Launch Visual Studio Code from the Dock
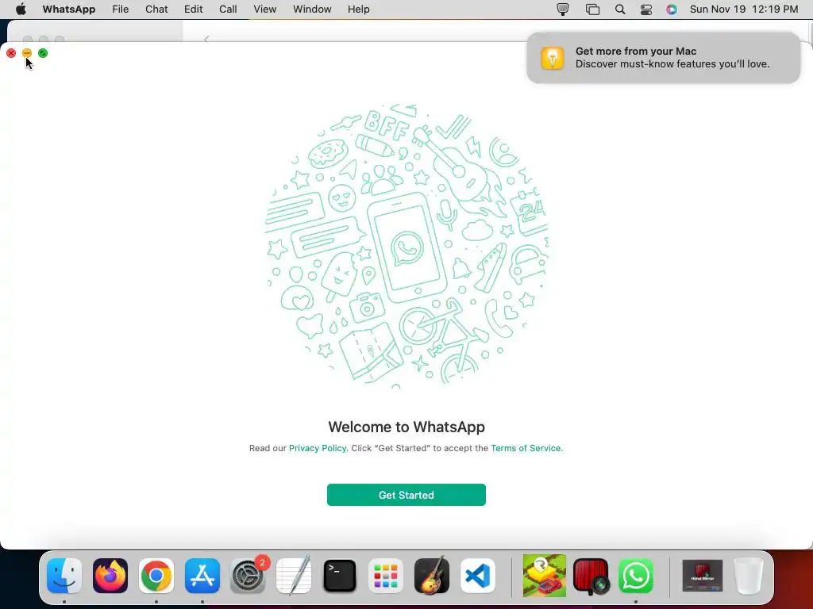 (x=477, y=576)
